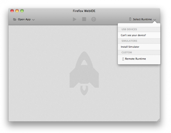Open the Select Runtime label
171x133 pixels.
pos(142,19)
